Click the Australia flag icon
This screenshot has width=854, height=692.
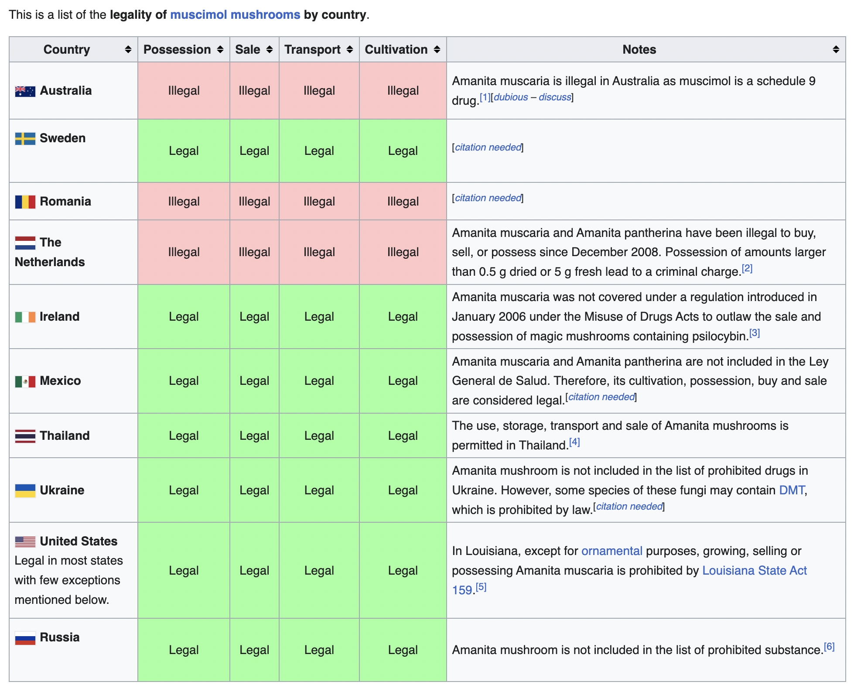pyautogui.click(x=25, y=91)
